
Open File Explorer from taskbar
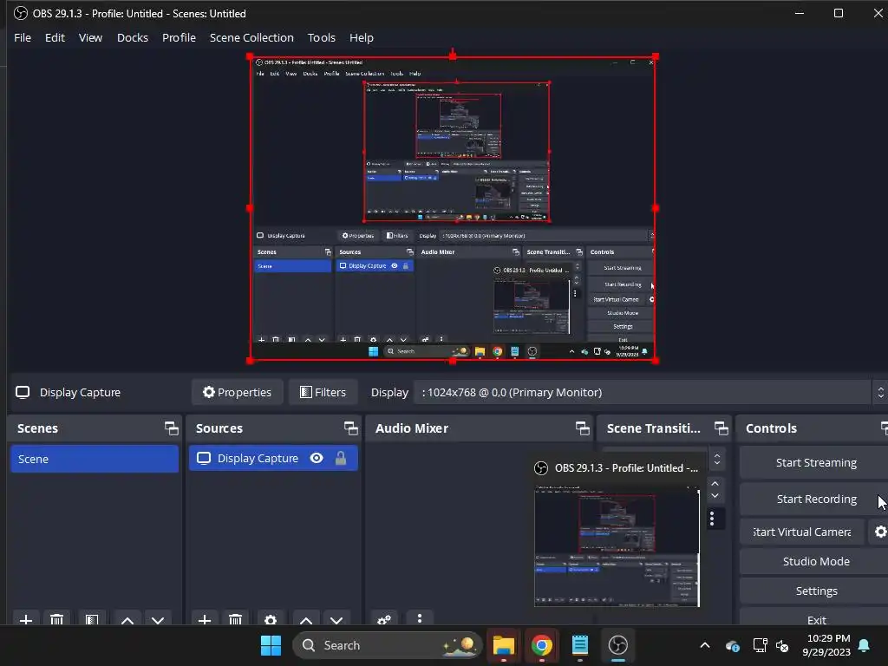(x=504, y=645)
